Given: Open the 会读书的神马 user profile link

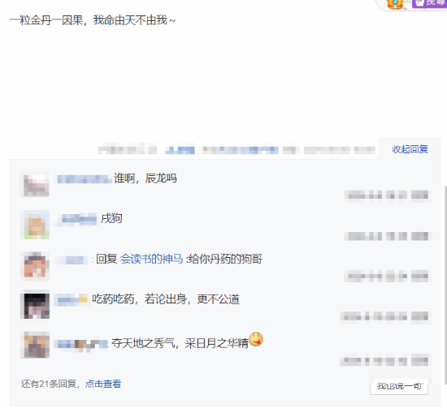Looking at the screenshot, I should tap(151, 259).
